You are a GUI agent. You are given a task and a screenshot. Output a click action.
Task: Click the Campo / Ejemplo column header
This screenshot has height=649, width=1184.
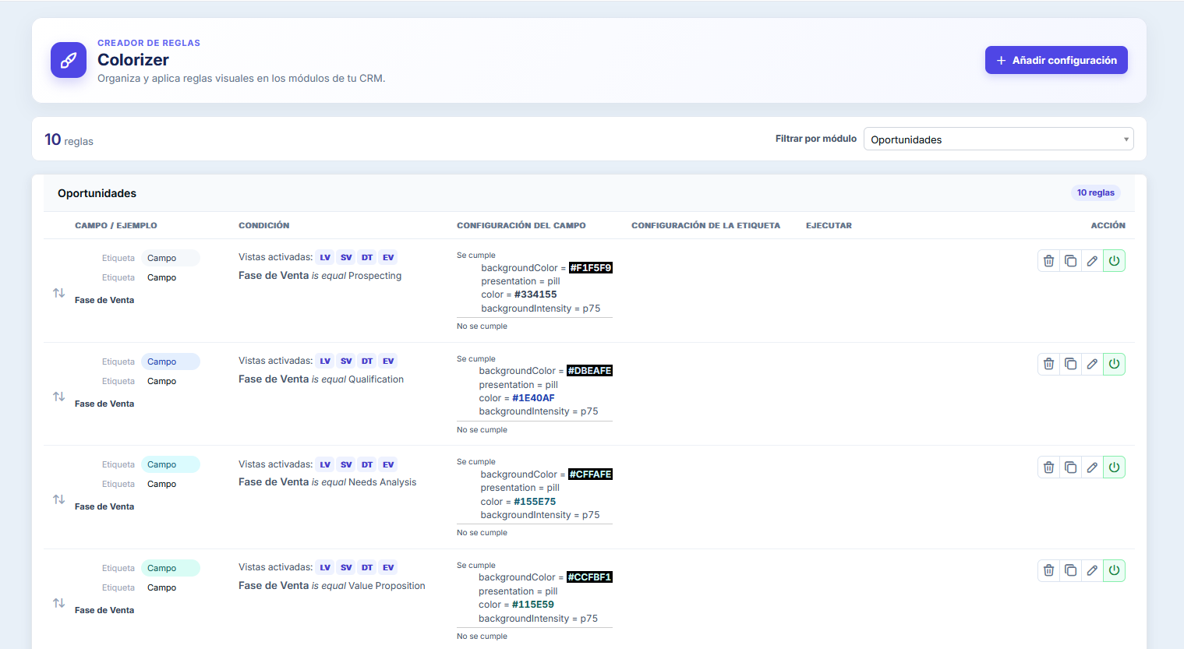[x=116, y=225]
